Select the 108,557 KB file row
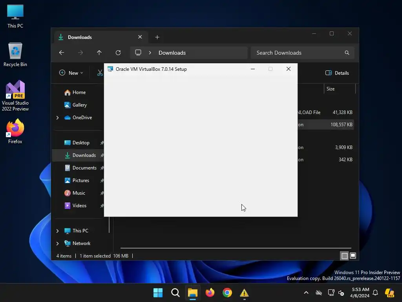402x302 pixels. click(325, 125)
